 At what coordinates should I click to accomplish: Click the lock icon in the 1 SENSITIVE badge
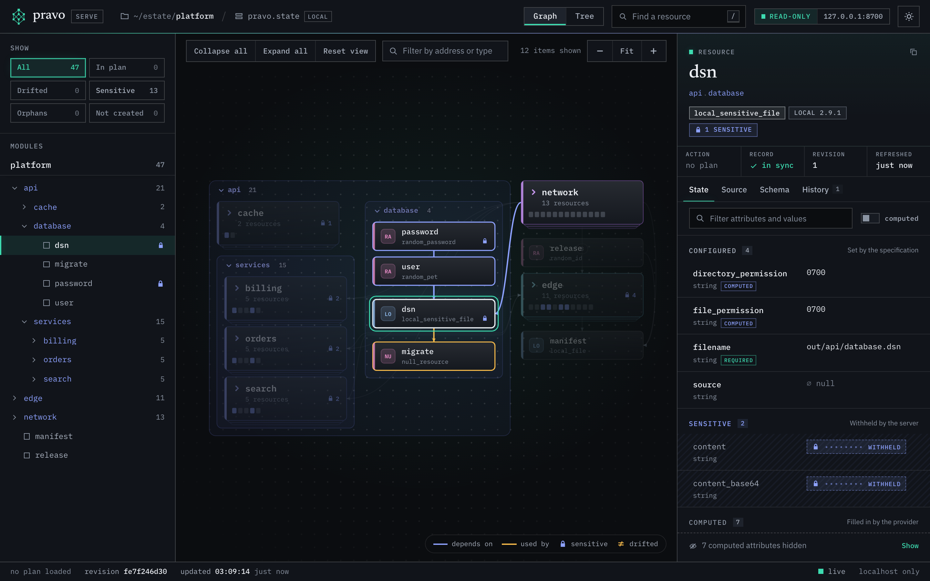[x=698, y=130]
